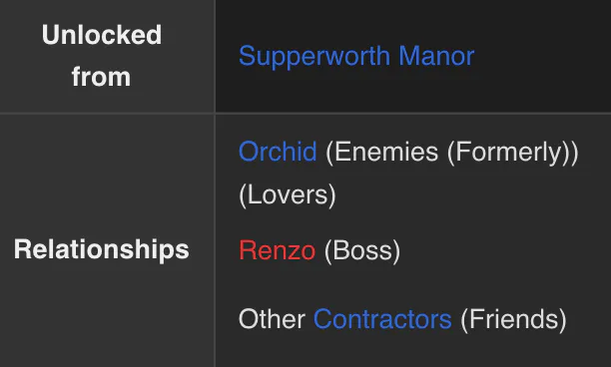
Task: Click the (Lovers) text
Action: pyautogui.click(x=288, y=195)
